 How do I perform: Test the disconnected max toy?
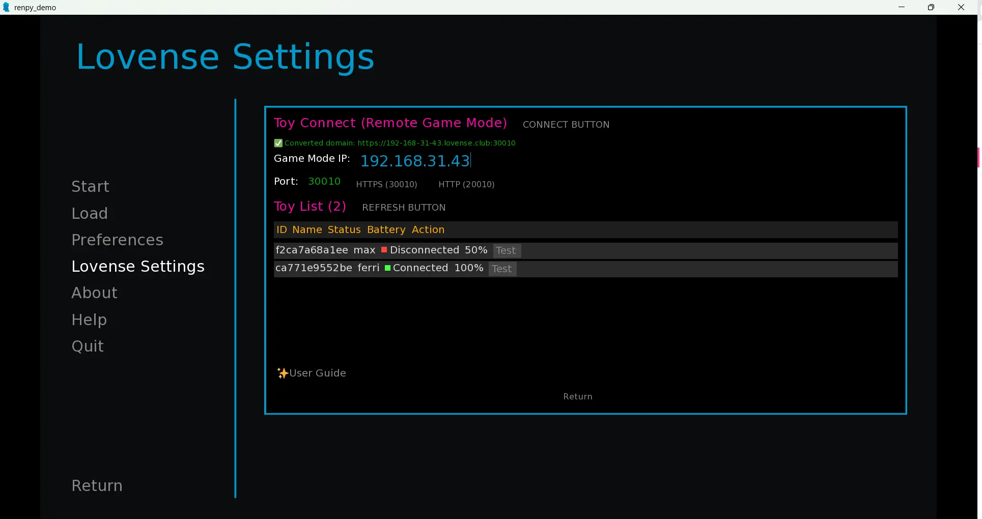click(506, 250)
